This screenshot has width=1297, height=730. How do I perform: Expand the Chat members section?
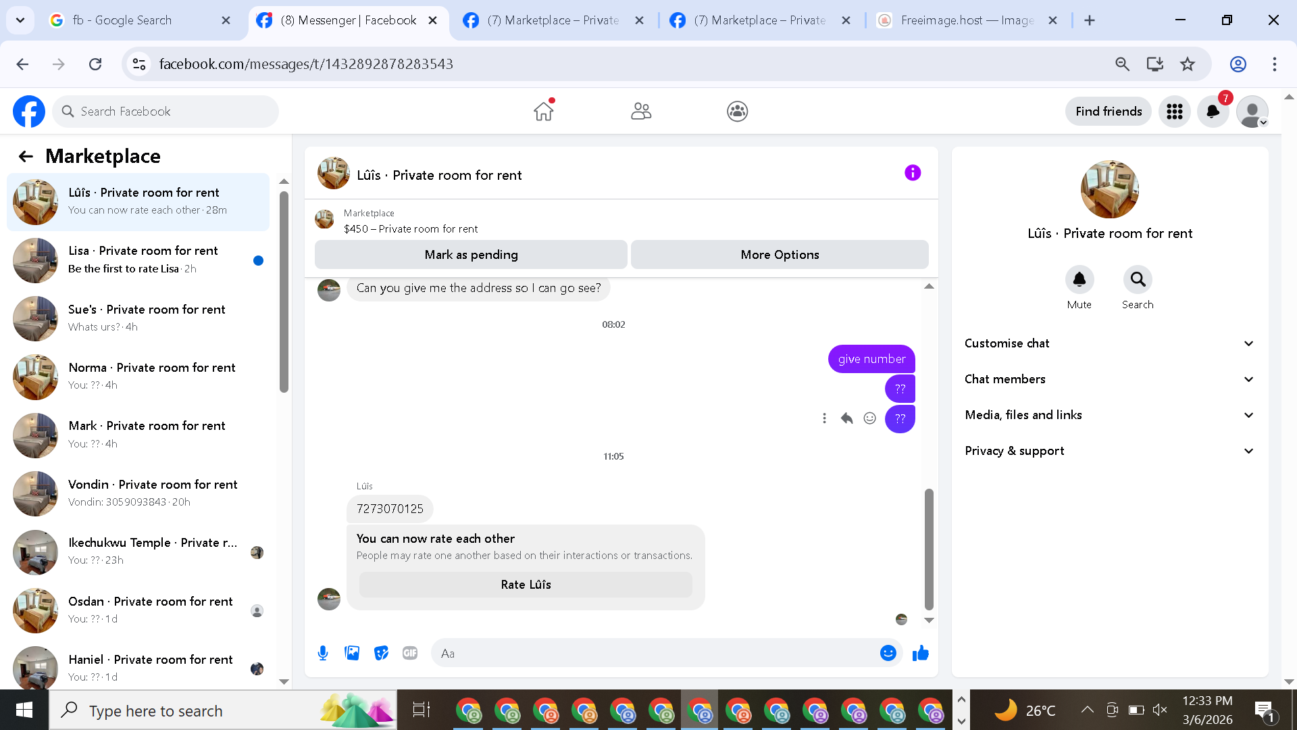pos(1109,379)
